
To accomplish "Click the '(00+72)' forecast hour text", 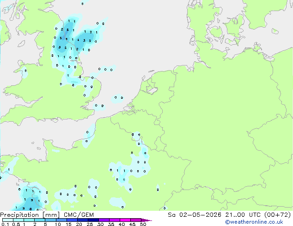I will pyautogui.click(x=277, y=215).
